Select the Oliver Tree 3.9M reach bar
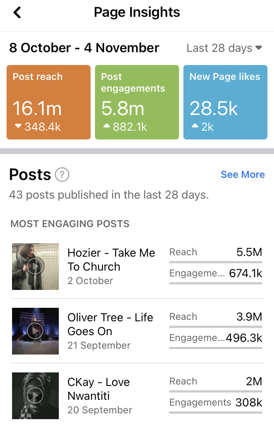This screenshot has width=274, height=425. [216, 326]
